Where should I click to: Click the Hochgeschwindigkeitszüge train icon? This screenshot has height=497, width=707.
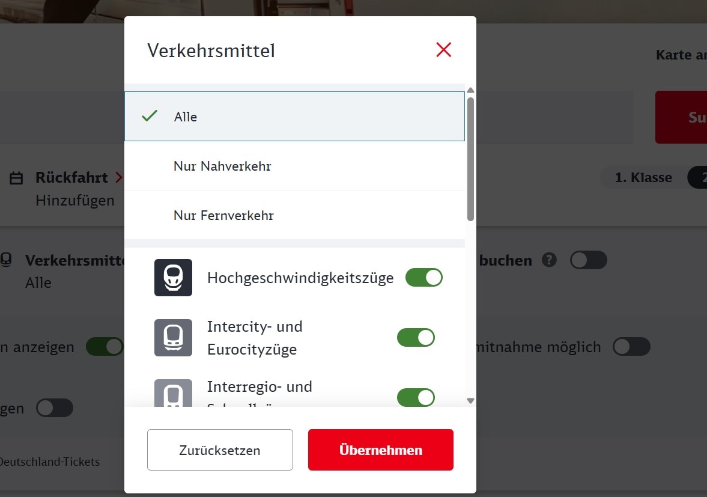pyautogui.click(x=173, y=278)
